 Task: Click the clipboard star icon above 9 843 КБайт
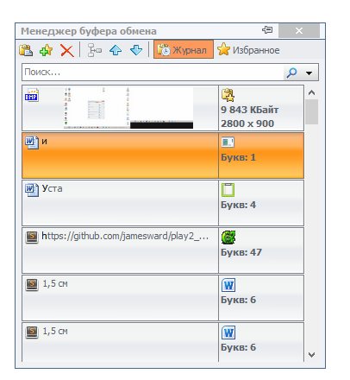coord(228,95)
